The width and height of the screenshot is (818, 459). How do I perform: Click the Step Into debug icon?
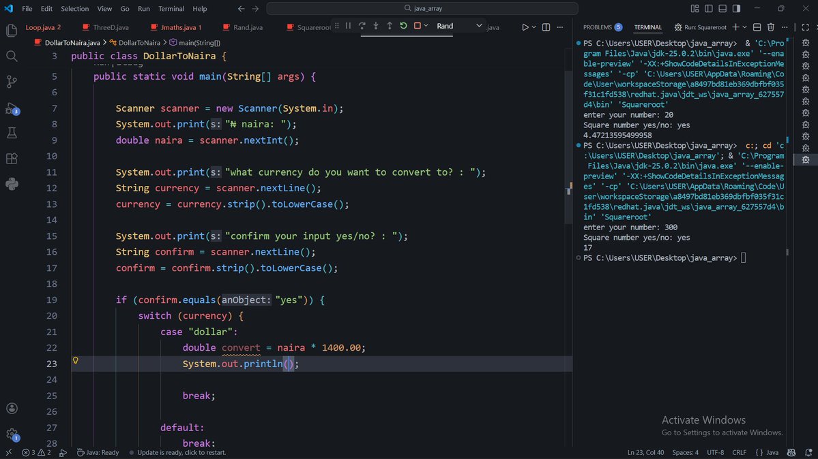click(376, 26)
